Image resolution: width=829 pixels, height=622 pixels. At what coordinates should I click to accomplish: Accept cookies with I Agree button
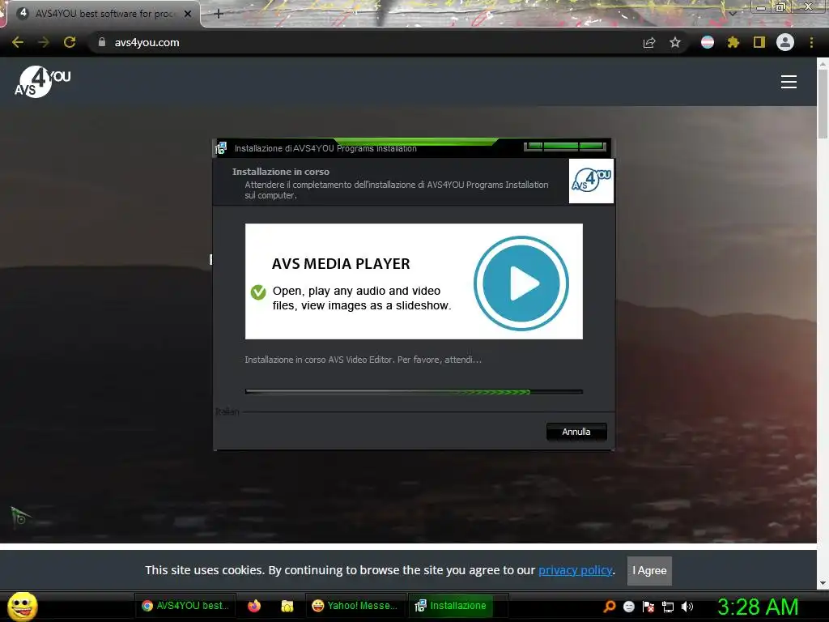[649, 571]
